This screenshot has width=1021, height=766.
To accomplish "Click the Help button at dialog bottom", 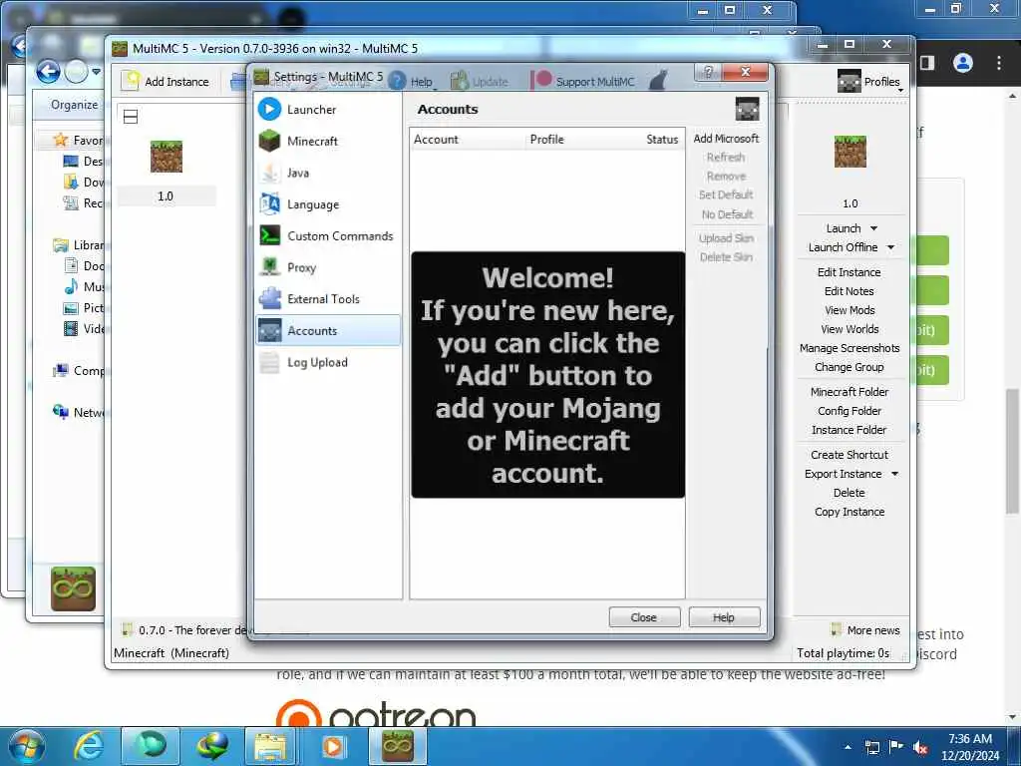I will point(724,616).
